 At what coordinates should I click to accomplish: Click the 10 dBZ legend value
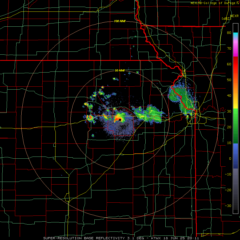(229, 143)
